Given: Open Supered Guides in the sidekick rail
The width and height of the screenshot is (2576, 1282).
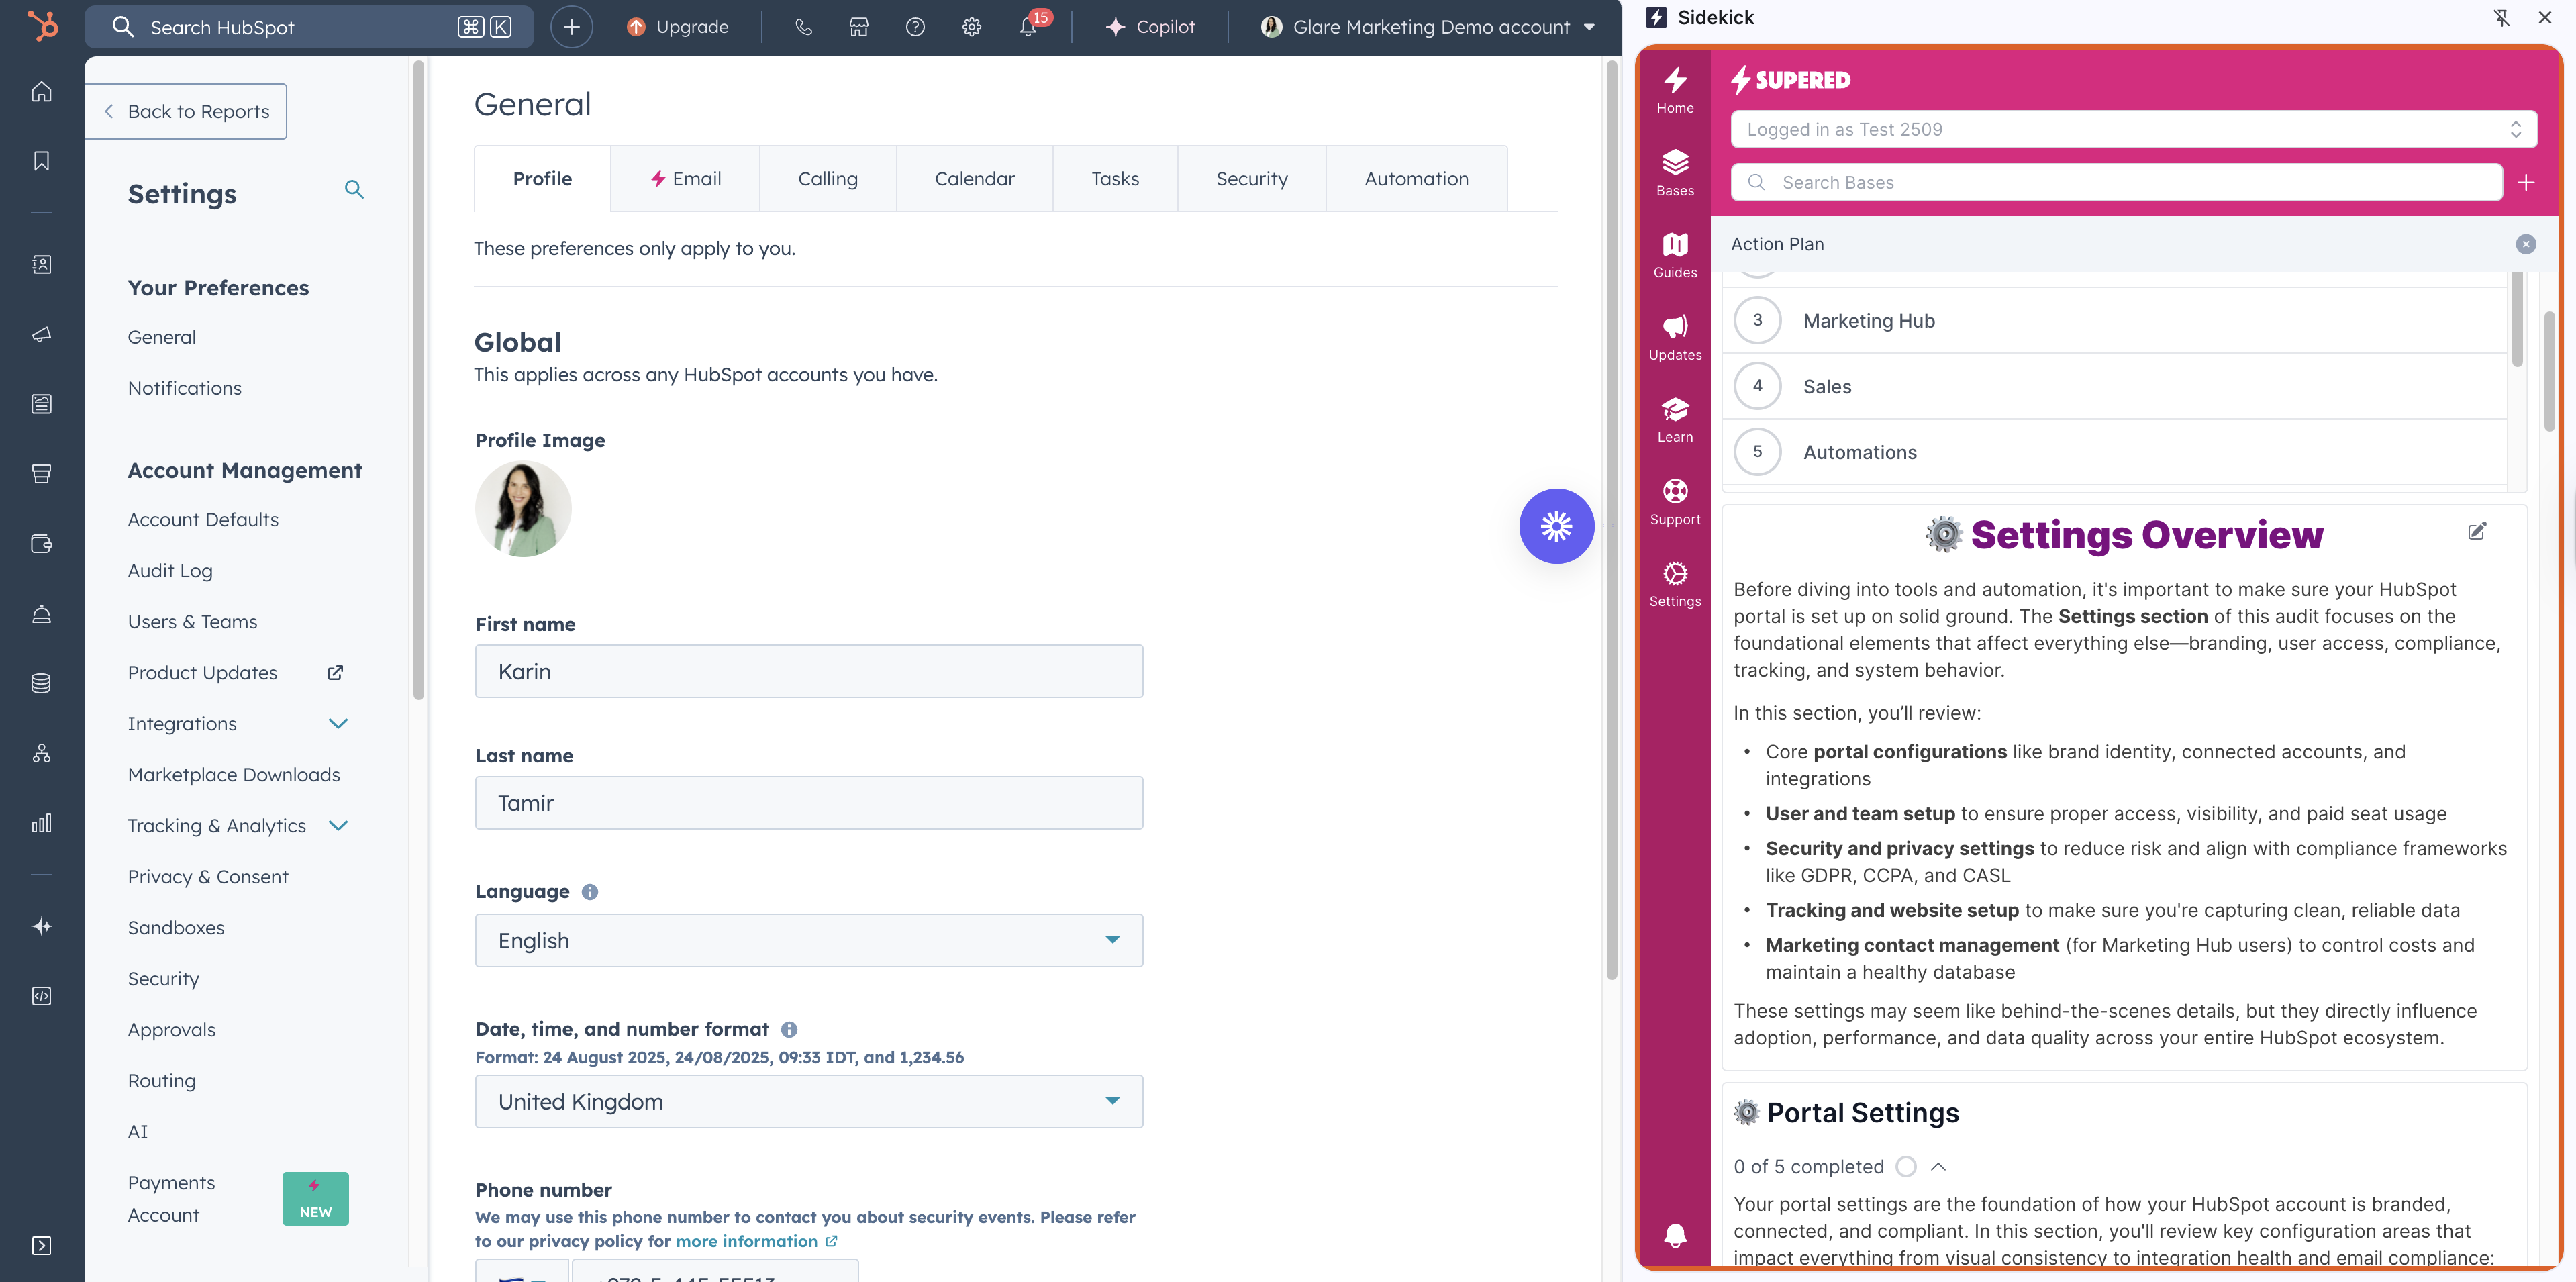Looking at the screenshot, I should pyautogui.click(x=1675, y=255).
